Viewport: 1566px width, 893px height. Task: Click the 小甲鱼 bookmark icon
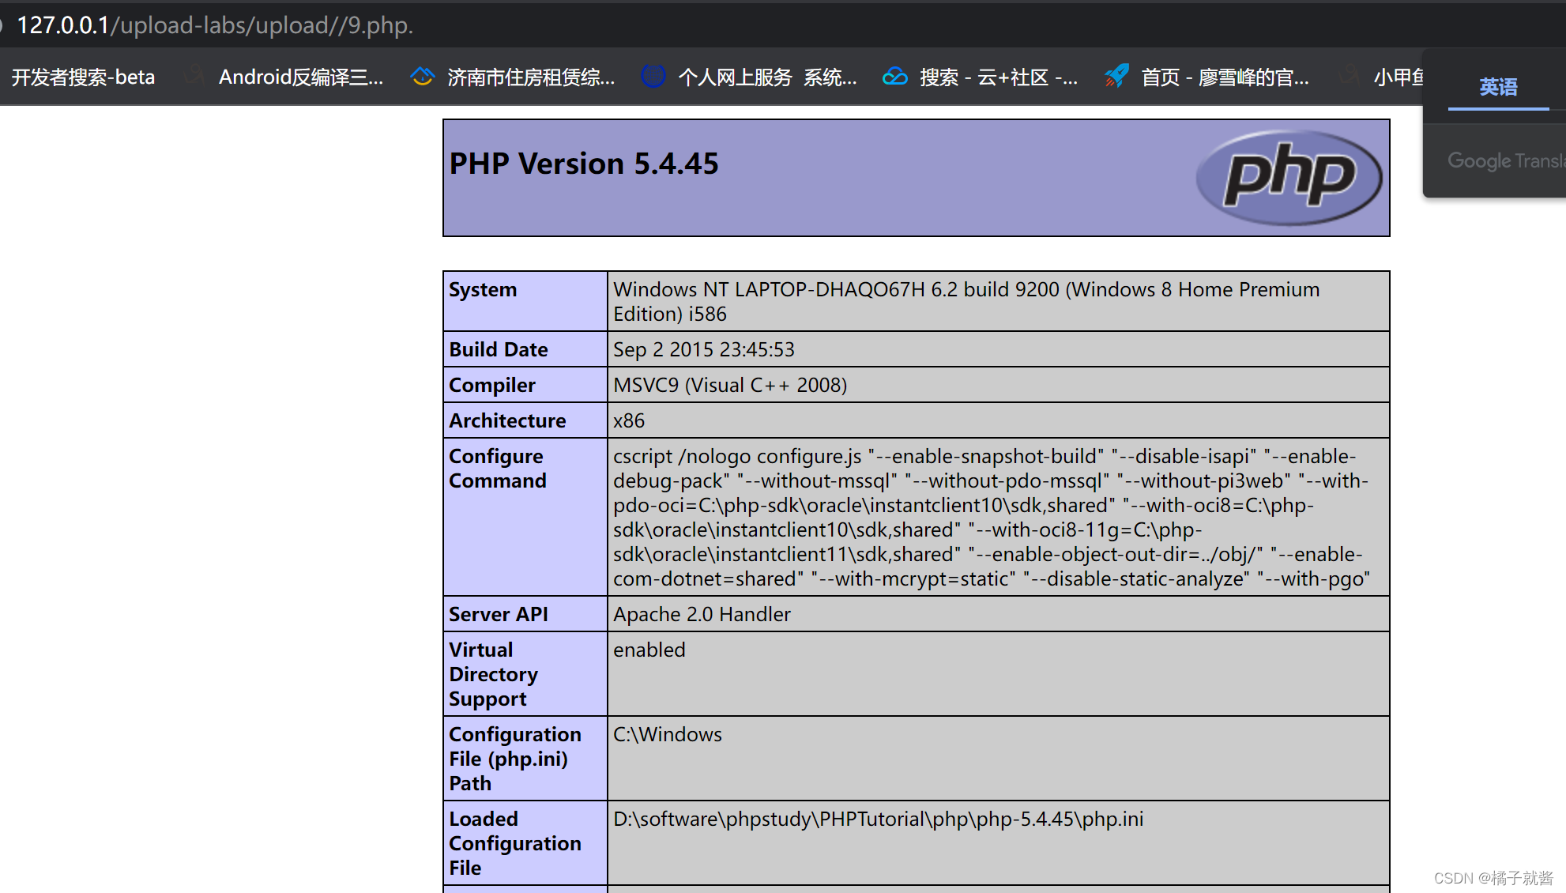(1350, 77)
